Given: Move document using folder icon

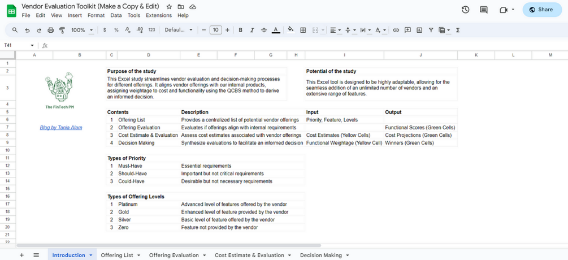Looking at the screenshot, I should coord(181,7).
